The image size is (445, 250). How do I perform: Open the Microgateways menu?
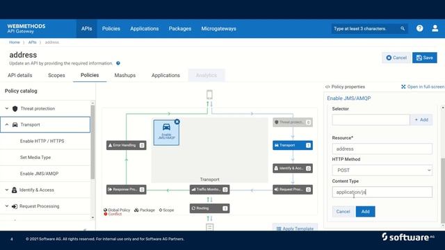pos(218,28)
